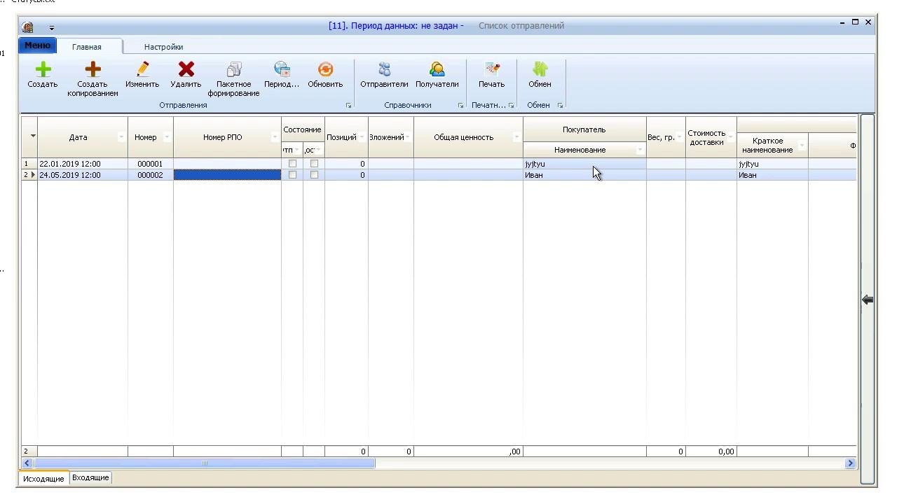Click the green Создать plus icon
Viewport: 897px width, 504px height.
[x=43, y=69]
